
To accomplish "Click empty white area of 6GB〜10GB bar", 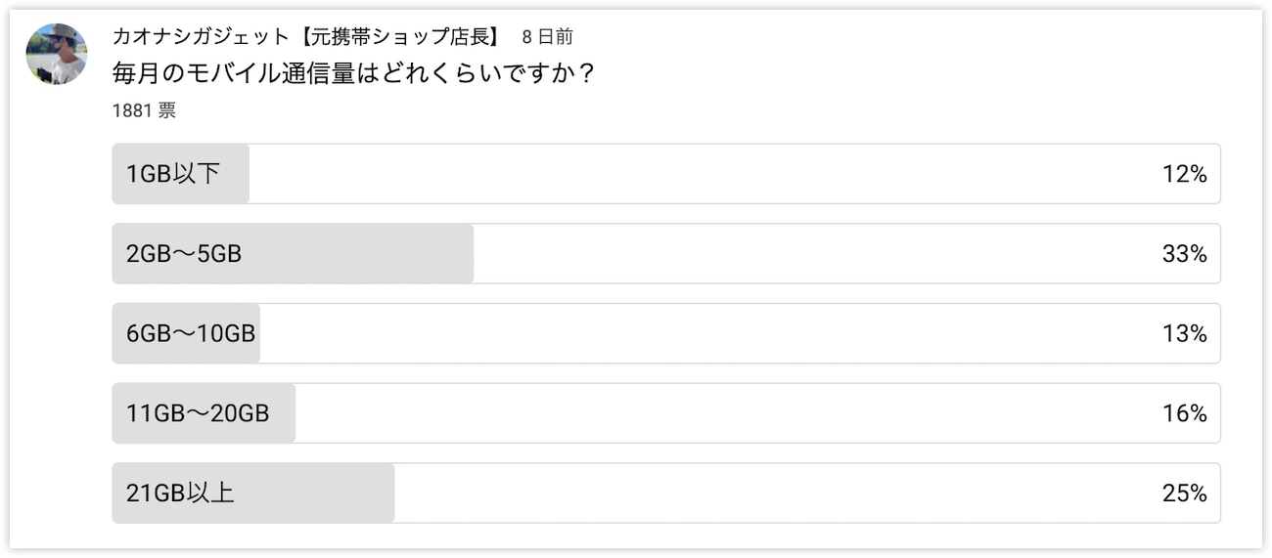I will 709,334.
